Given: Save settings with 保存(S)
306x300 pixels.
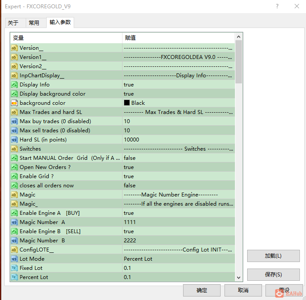Looking at the screenshot, I should coord(273,275).
